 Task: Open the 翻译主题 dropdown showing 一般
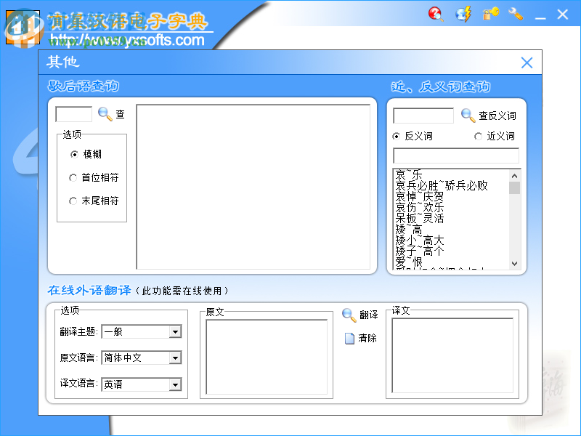[x=176, y=331]
